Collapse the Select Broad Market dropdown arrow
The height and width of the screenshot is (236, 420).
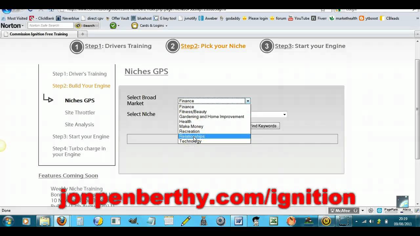click(248, 101)
